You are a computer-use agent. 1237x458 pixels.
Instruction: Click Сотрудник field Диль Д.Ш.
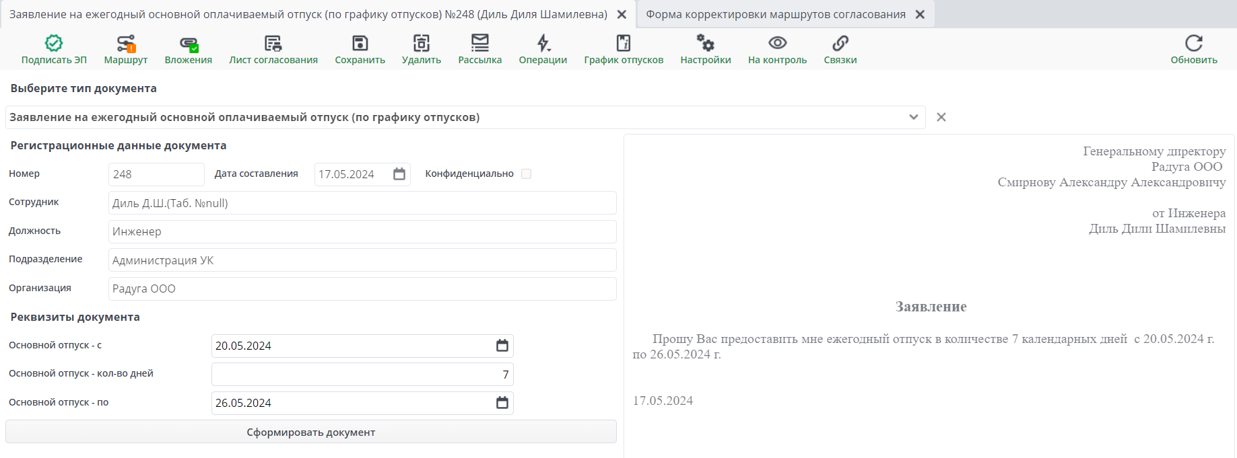click(x=362, y=203)
